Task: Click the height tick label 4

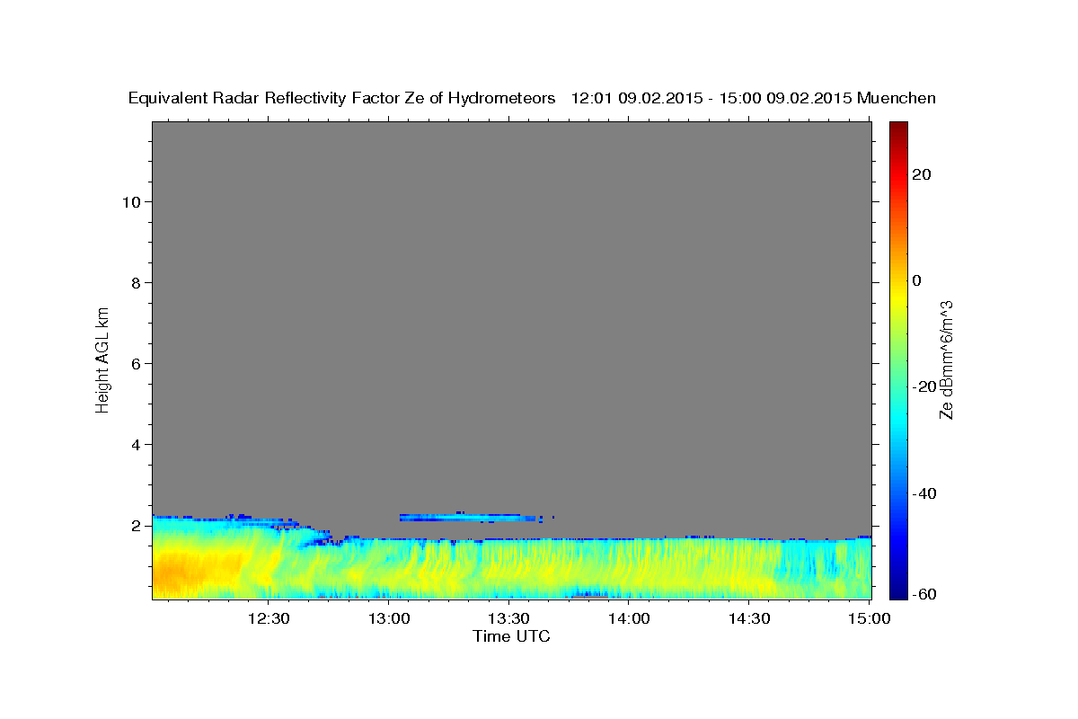Action: pos(136,445)
